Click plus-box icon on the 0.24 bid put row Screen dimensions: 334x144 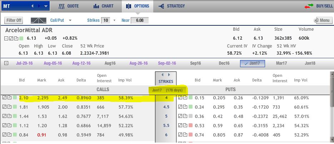[185, 107]
